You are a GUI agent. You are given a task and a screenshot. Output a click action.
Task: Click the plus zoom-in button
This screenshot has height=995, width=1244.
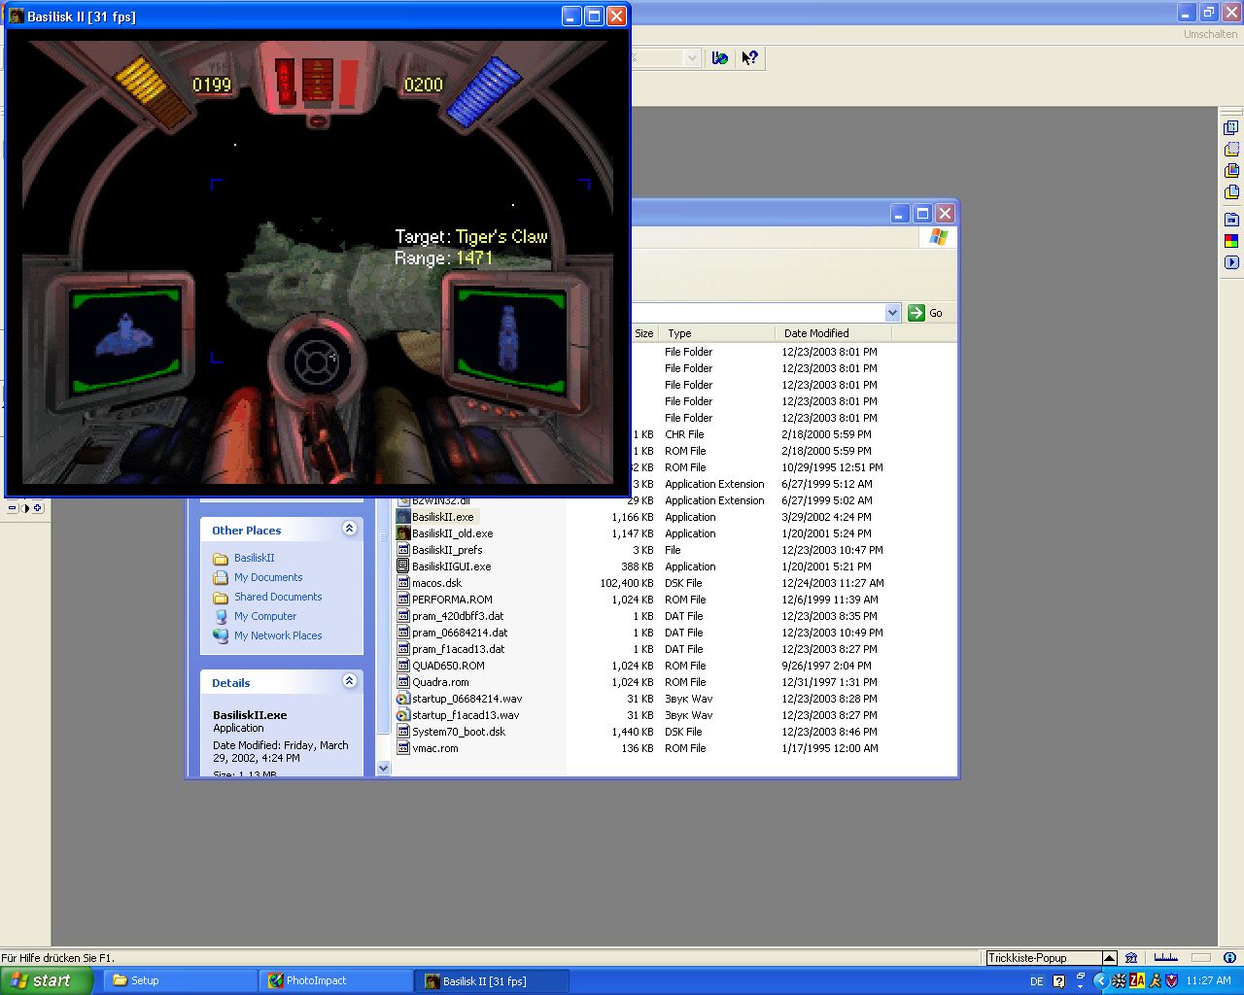38,508
